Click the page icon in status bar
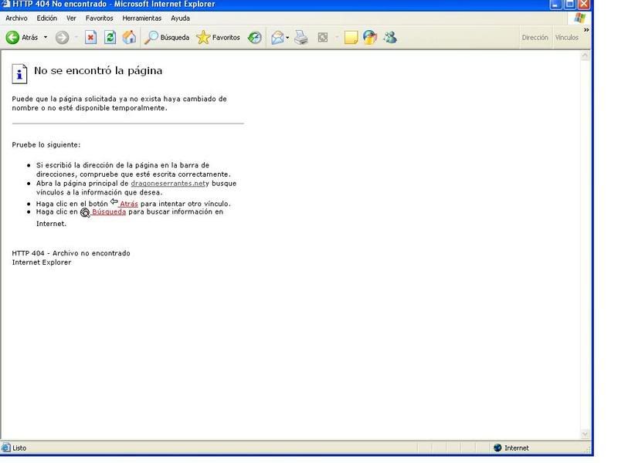The image size is (618, 463). (x=6, y=448)
